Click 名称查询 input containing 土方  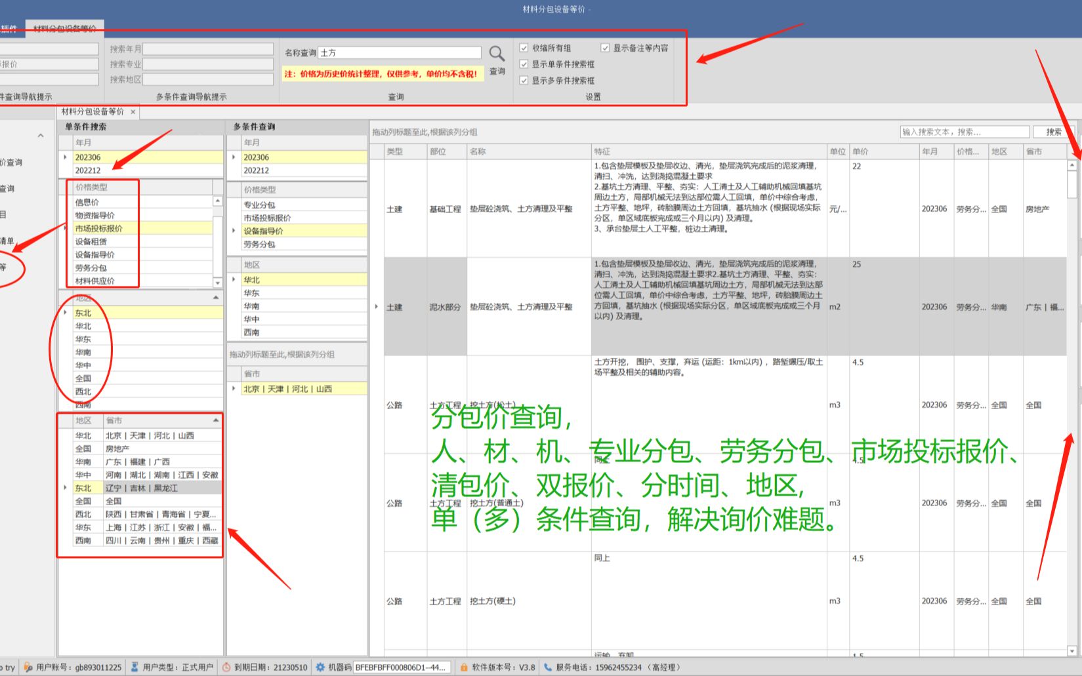[400, 52]
